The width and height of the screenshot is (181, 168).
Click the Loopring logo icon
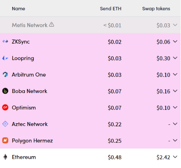click(5, 58)
